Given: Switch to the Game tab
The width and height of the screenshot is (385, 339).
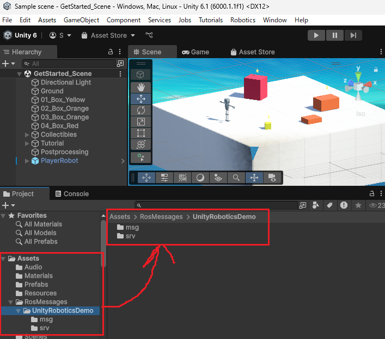Looking at the screenshot, I should click(x=195, y=52).
